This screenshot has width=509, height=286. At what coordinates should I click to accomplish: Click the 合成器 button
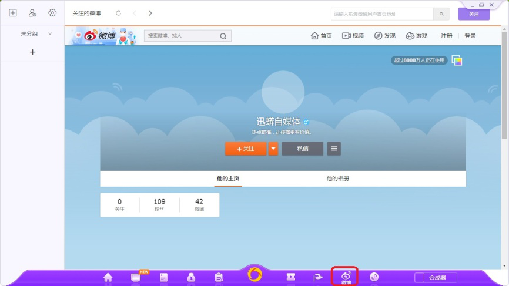pyautogui.click(x=437, y=278)
